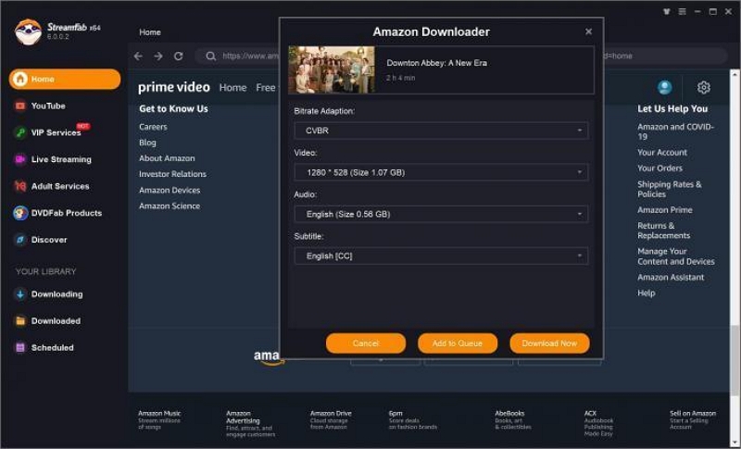741x449 pixels.
Task: Open the Your Orders link
Action: [x=659, y=168]
